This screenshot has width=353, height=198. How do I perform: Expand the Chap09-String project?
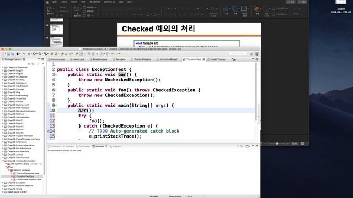pyautogui.click(x=3, y=189)
